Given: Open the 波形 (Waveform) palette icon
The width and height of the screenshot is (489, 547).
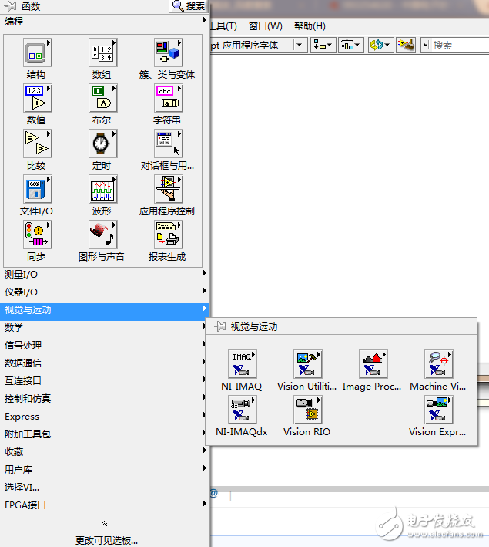Looking at the screenshot, I should pos(102,189).
